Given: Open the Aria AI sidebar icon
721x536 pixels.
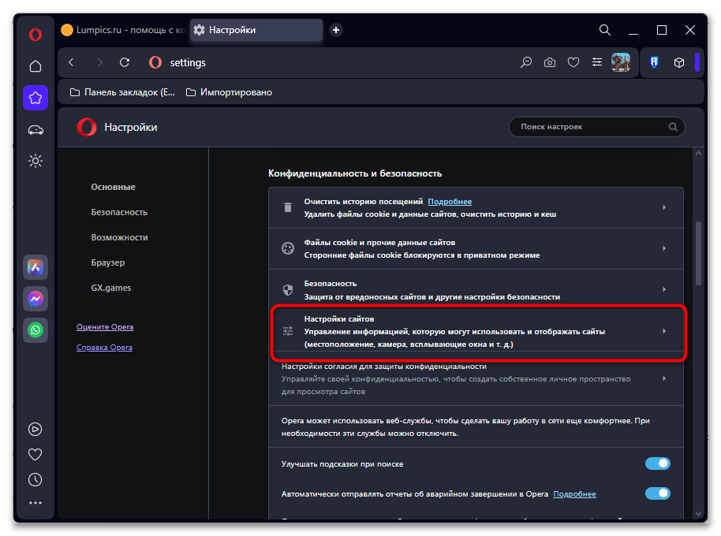Looking at the screenshot, I should pos(35,267).
